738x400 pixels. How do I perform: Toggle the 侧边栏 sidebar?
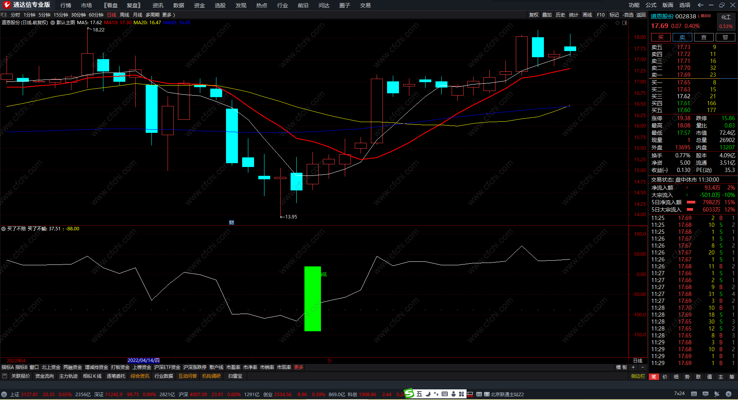638,376
